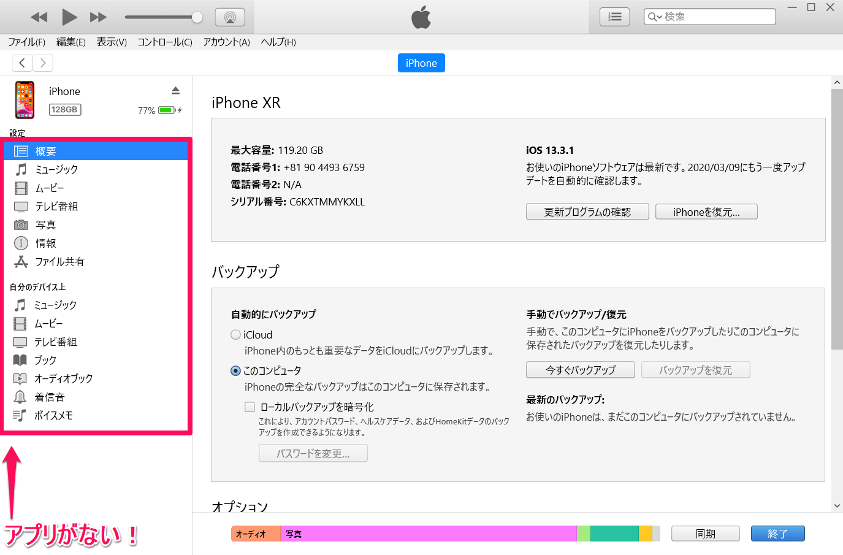The height and width of the screenshot is (555, 843).
Task: Click the 同期 sync button
Action: click(x=706, y=534)
